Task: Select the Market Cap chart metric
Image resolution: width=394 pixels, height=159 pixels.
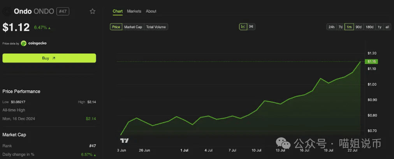Action: [x=133, y=27]
